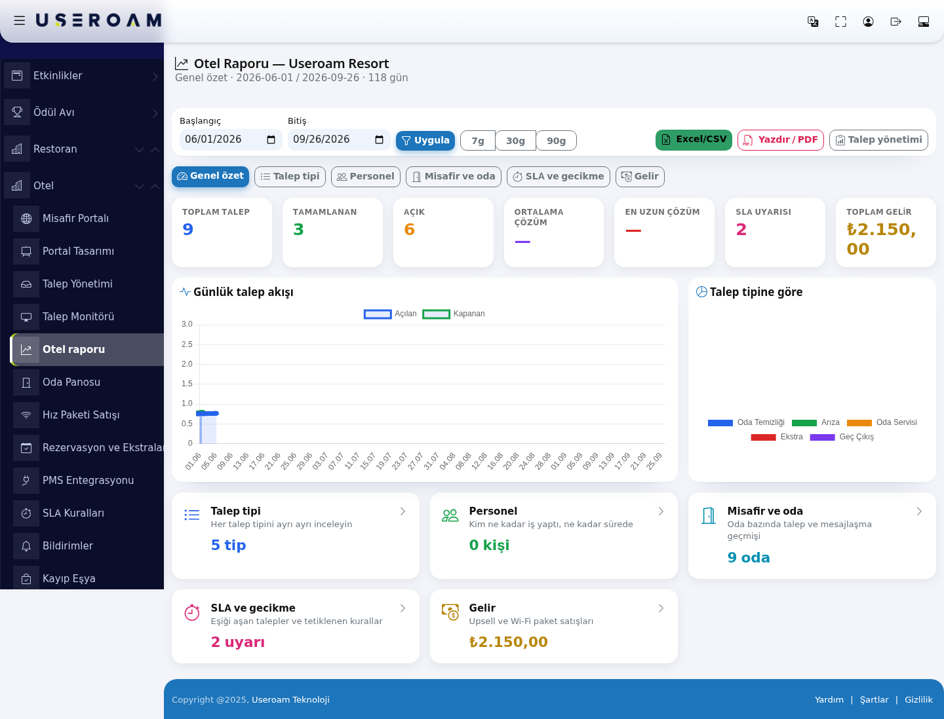Open the user profile icon
This screenshot has height=719, width=944.
click(x=868, y=22)
